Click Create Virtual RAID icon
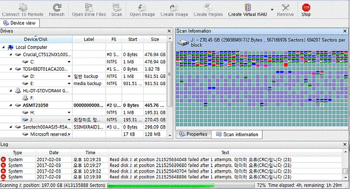Screen dimensions: 350x189 coord(247,10)
